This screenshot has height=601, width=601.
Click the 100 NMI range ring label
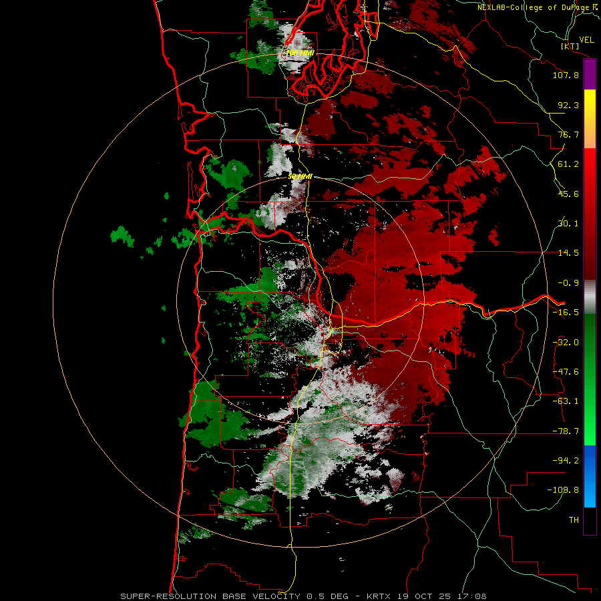click(x=300, y=53)
